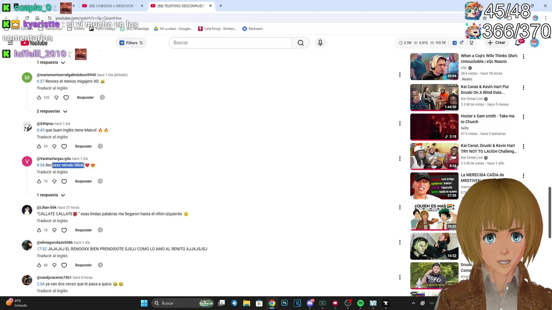Open the Mi unidad Google bookmark
Image resolution: width=552 pixels, height=310 pixels.
(172, 28)
